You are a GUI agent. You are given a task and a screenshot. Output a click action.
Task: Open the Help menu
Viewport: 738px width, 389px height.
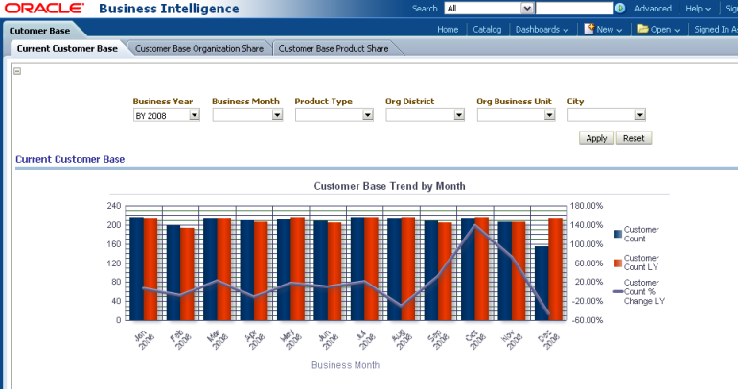[698, 9]
